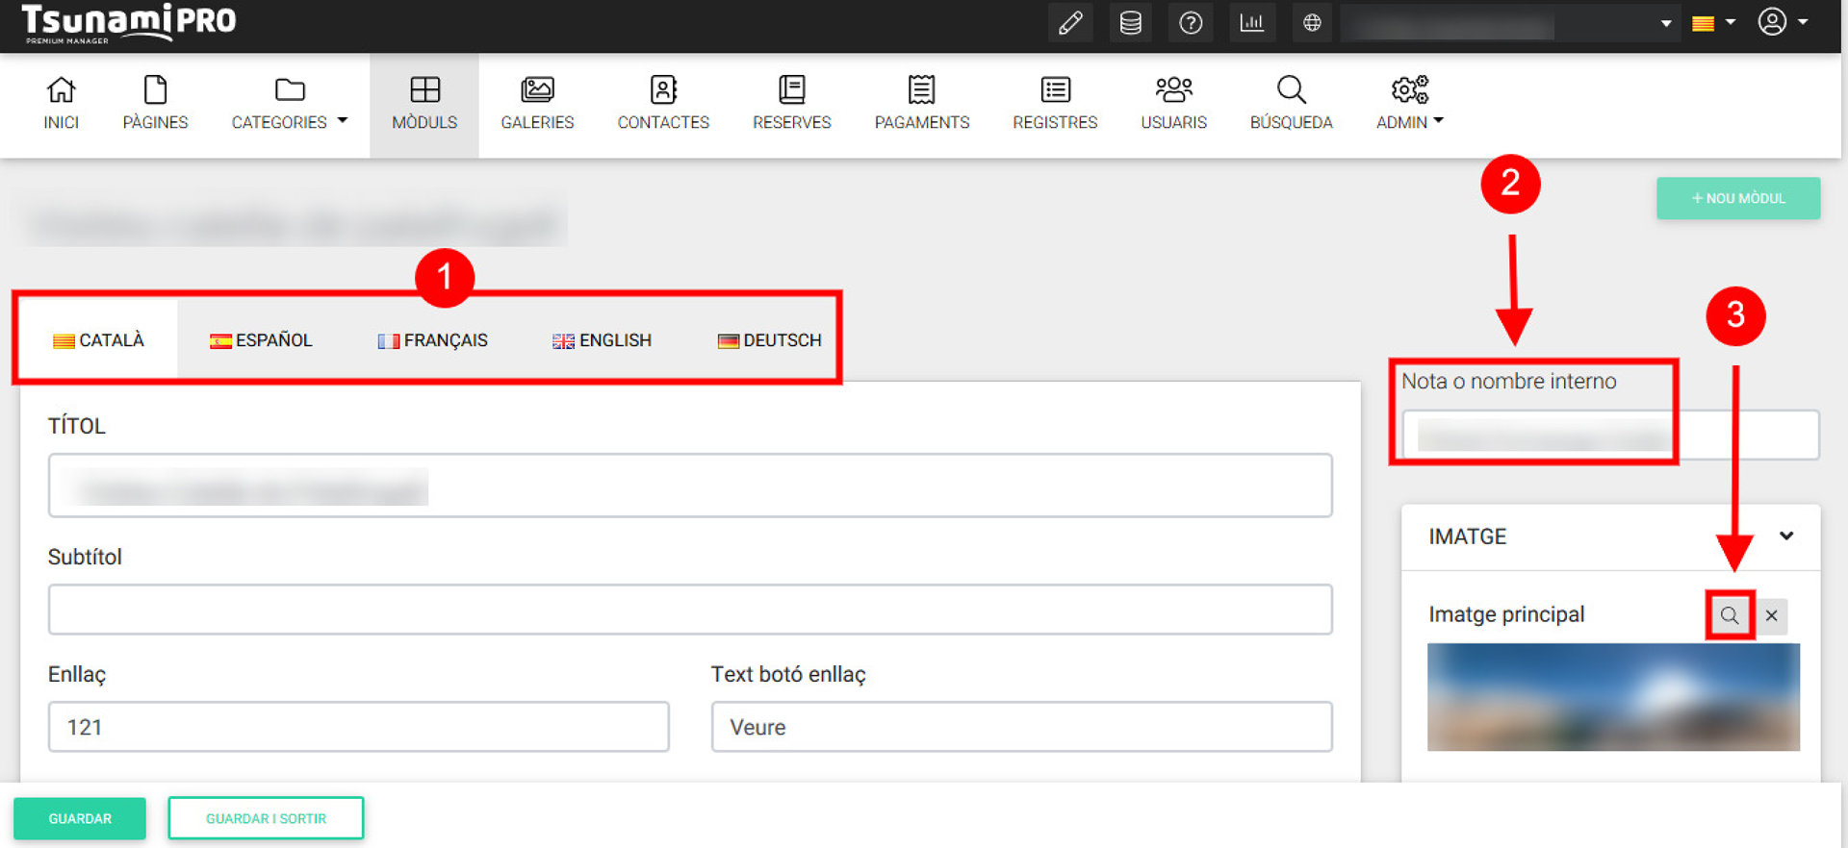
Task: Open the database icon in top bar
Action: click(x=1130, y=23)
